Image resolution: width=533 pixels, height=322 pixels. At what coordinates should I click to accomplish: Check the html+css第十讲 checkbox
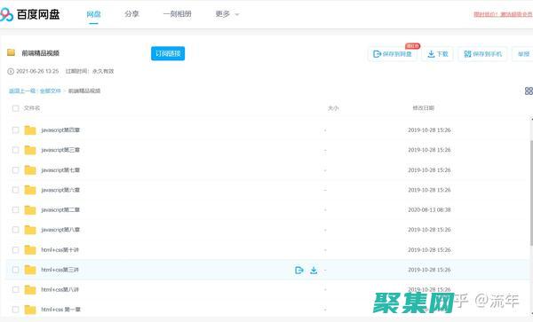(15, 250)
